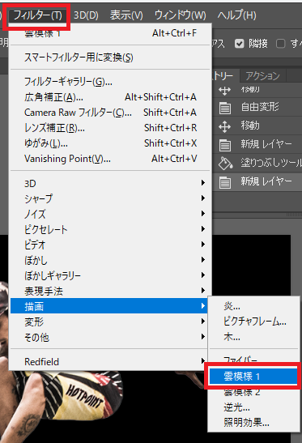Open Vanishing Point(V)...

(110, 159)
